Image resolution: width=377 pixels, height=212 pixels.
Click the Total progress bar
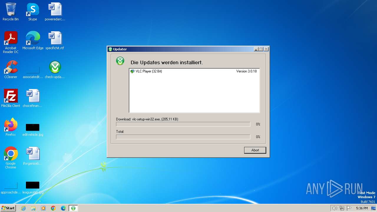pos(183,137)
